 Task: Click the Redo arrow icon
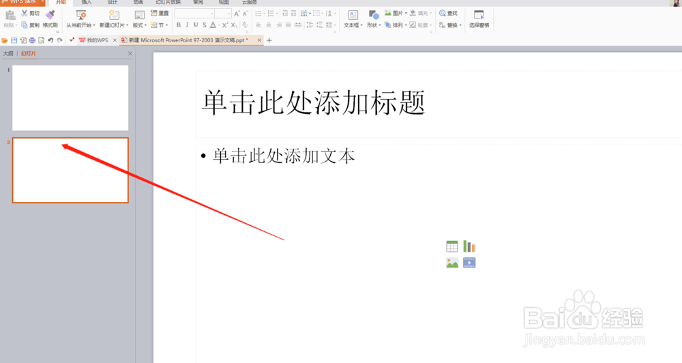[59, 40]
